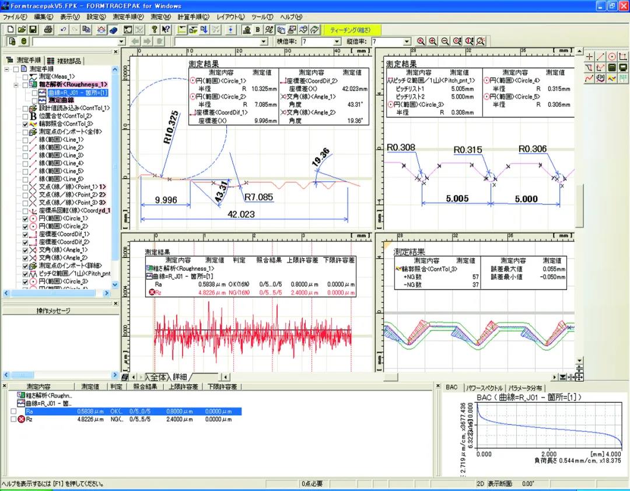Click the Print icon in toolbar
630x491 pixels.
point(48,29)
